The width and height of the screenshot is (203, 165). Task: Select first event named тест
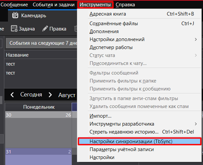click(11, 64)
